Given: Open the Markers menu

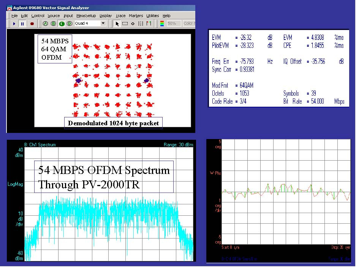Looking at the screenshot, I should tap(136, 16).
